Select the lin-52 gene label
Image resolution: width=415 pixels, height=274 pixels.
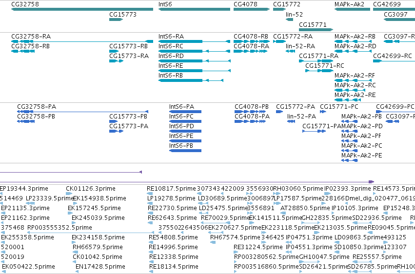coord(294,14)
